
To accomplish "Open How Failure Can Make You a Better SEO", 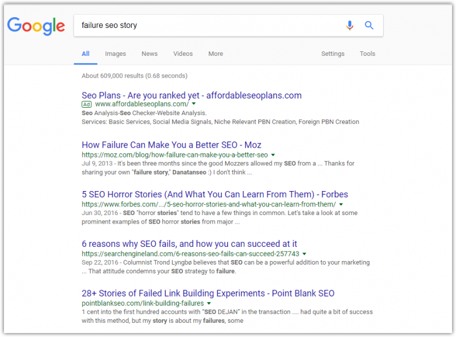I will (x=172, y=145).
